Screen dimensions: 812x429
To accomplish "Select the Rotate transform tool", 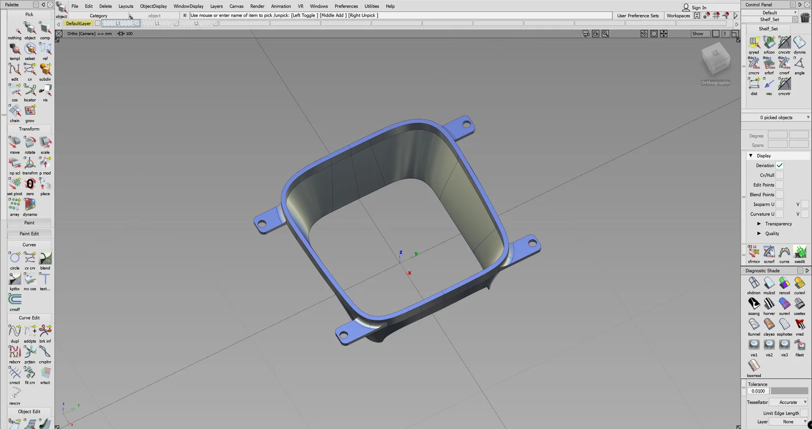I will [30, 145].
